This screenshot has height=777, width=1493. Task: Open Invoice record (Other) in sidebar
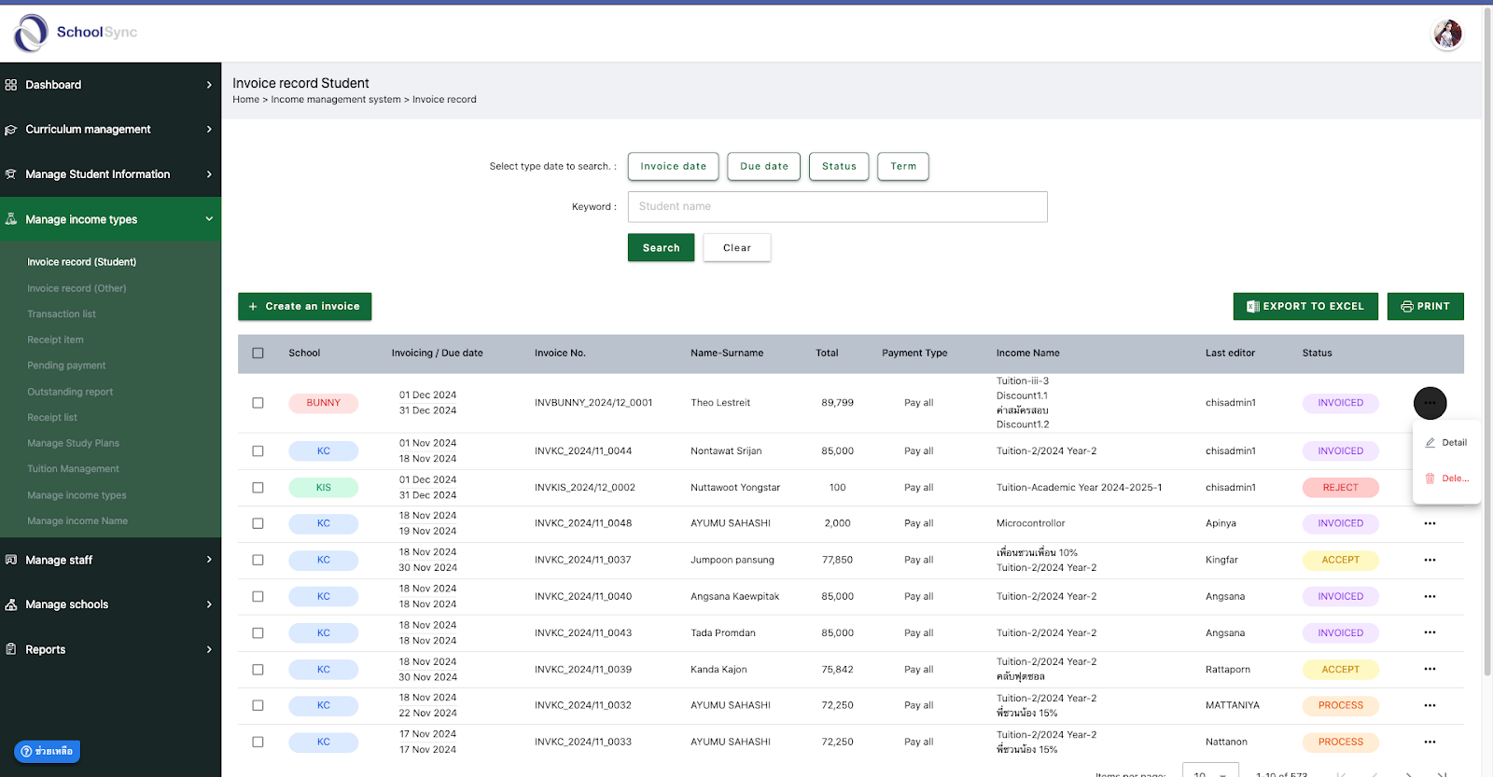click(77, 288)
